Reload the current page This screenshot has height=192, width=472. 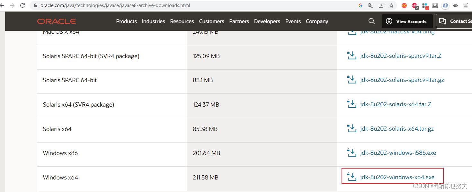[x=22, y=5]
